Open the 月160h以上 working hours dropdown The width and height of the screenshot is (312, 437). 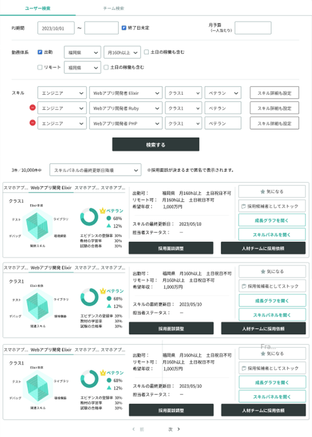click(122, 52)
